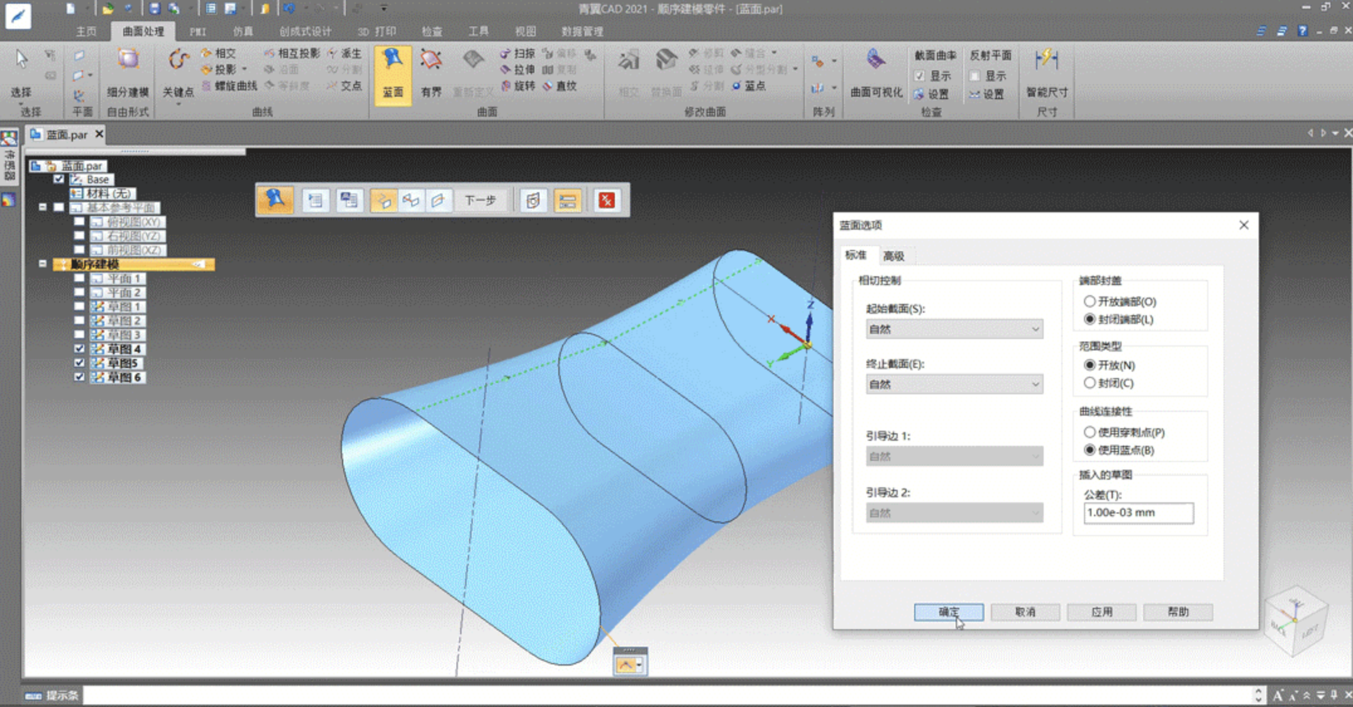Expand the 选择 dropdown arrow

21,104
